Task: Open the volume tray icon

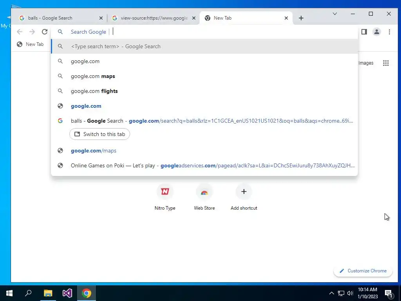Action: pyautogui.click(x=350, y=293)
